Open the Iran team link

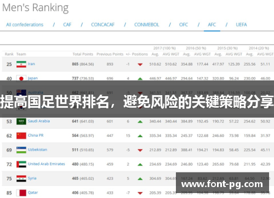31,64
